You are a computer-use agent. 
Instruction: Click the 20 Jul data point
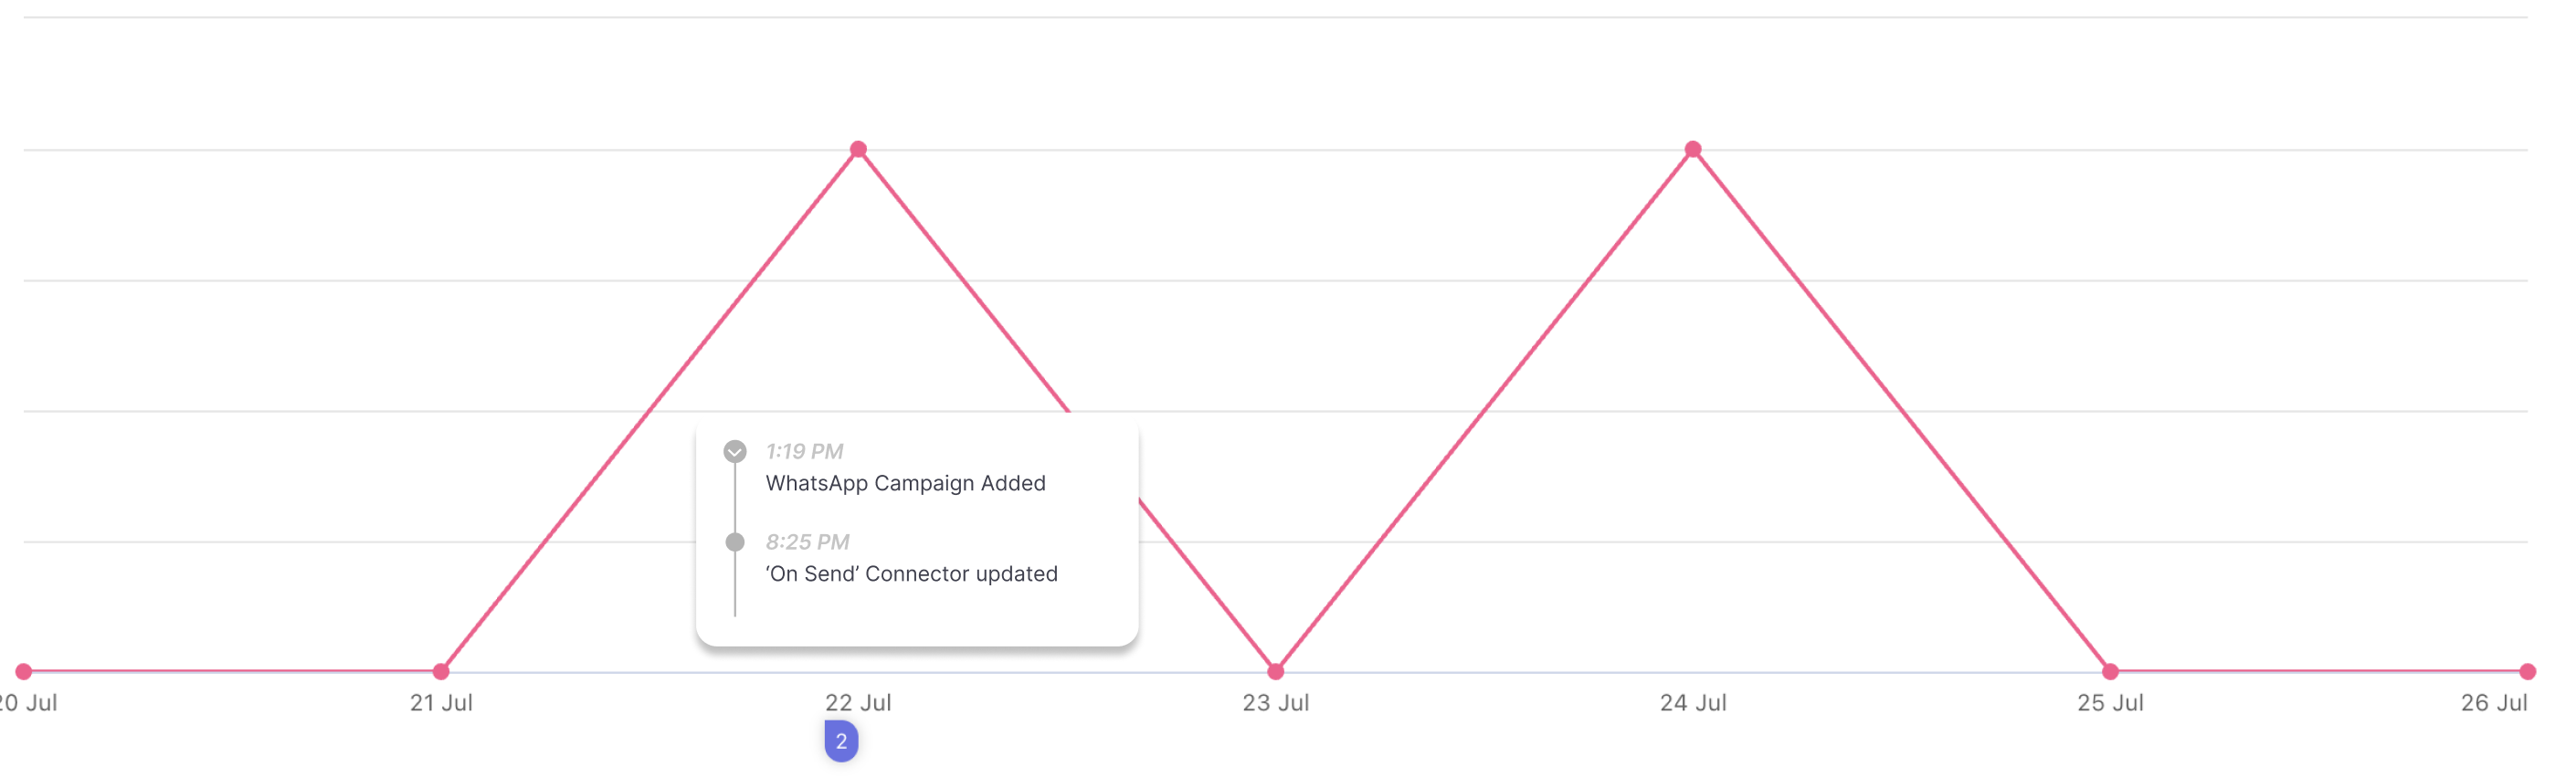coord(24,671)
